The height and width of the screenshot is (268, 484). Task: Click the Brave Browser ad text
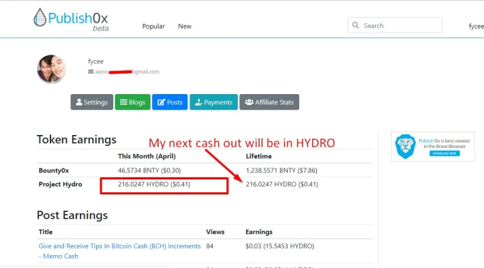coord(444,144)
